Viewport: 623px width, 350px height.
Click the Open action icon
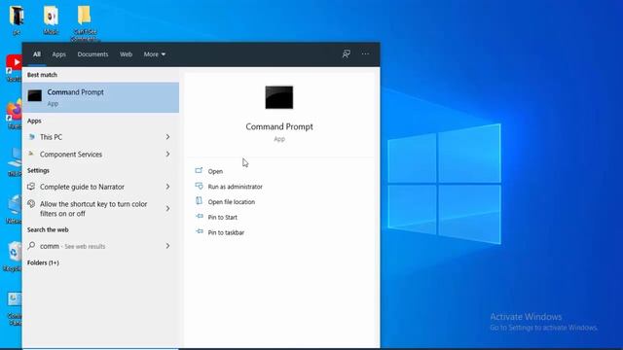(199, 171)
